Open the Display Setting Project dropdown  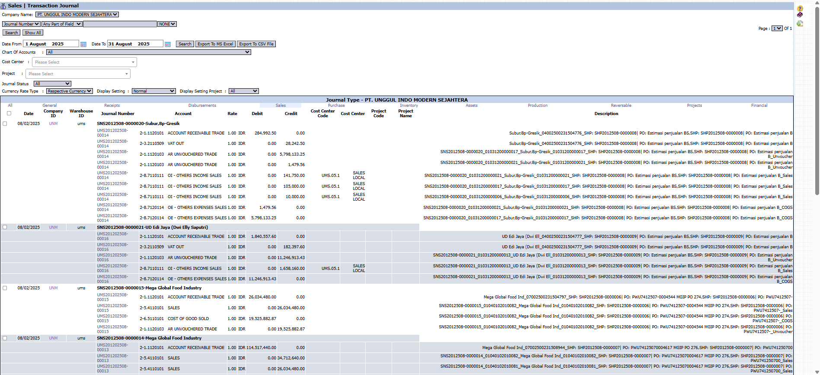pos(243,91)
